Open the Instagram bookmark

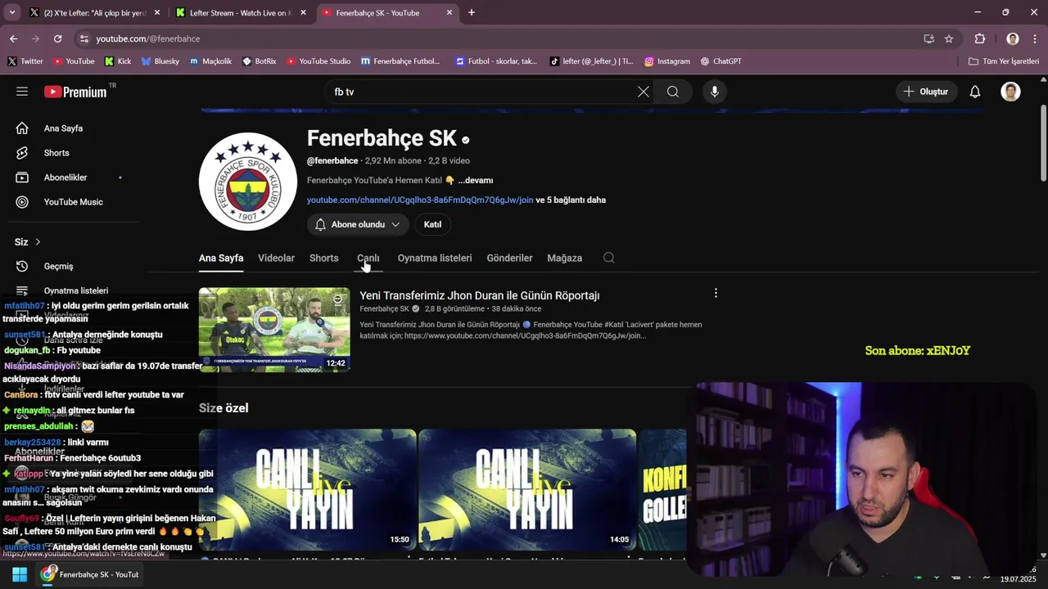click(667, 61)
